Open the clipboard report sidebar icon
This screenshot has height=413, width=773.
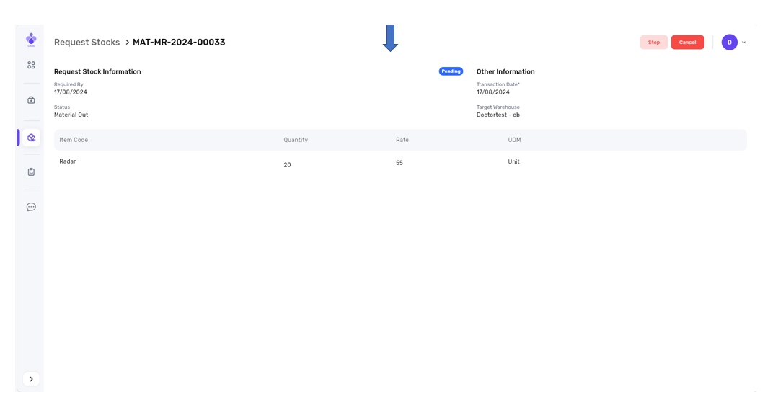pyautogui.click(x=31, y=172)
